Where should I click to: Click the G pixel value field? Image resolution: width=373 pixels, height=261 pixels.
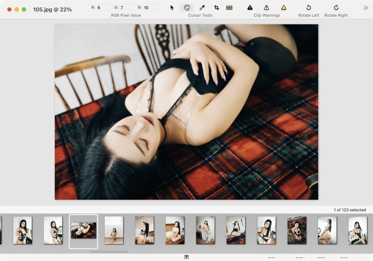click(x=128, y=7)
